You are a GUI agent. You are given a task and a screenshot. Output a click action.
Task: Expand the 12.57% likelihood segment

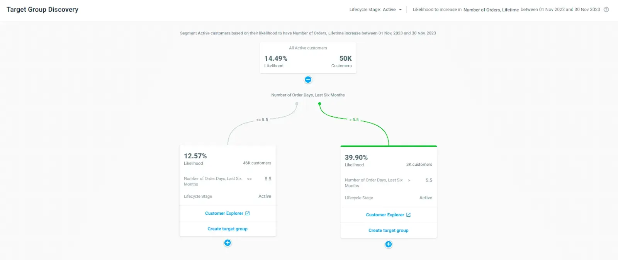228,243
